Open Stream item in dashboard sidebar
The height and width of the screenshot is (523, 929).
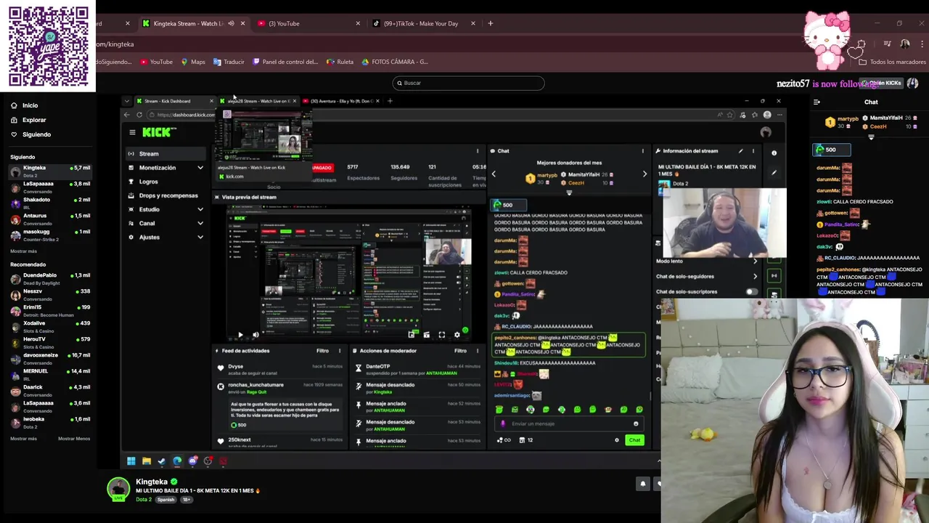pyautogui.click(x=166, y=154)
